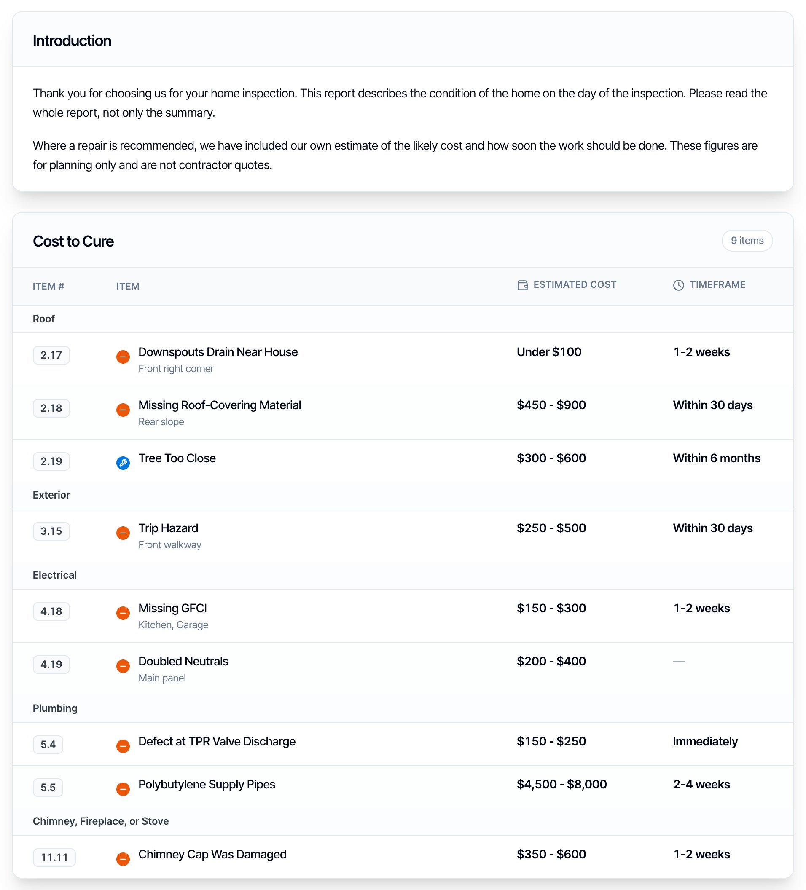Click the orange icon beside Missing Roof-Covering Material
This screenshot has height=890, width=806.
123,410
